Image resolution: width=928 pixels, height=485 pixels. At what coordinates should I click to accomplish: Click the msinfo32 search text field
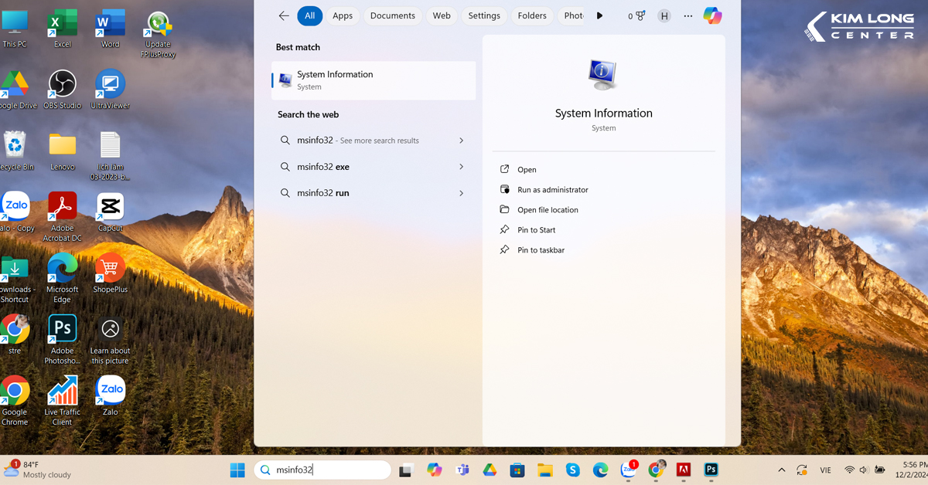coord(329,470)
